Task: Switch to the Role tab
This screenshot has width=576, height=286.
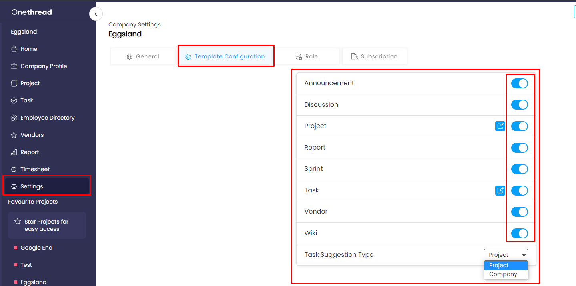Action: pyautogui.click(x=307, y=57)
